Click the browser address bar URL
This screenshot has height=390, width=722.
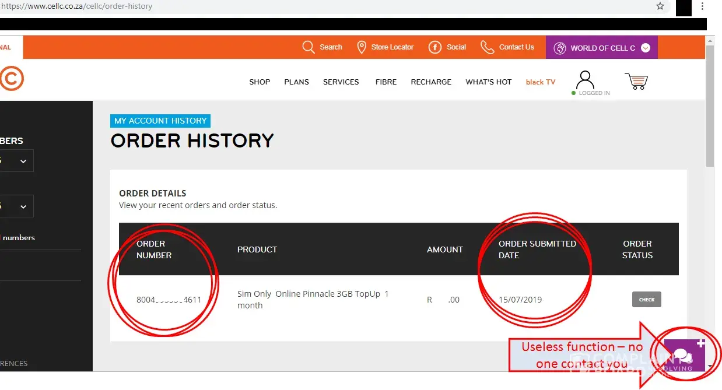pyautogui.click(x=76, y=6)
